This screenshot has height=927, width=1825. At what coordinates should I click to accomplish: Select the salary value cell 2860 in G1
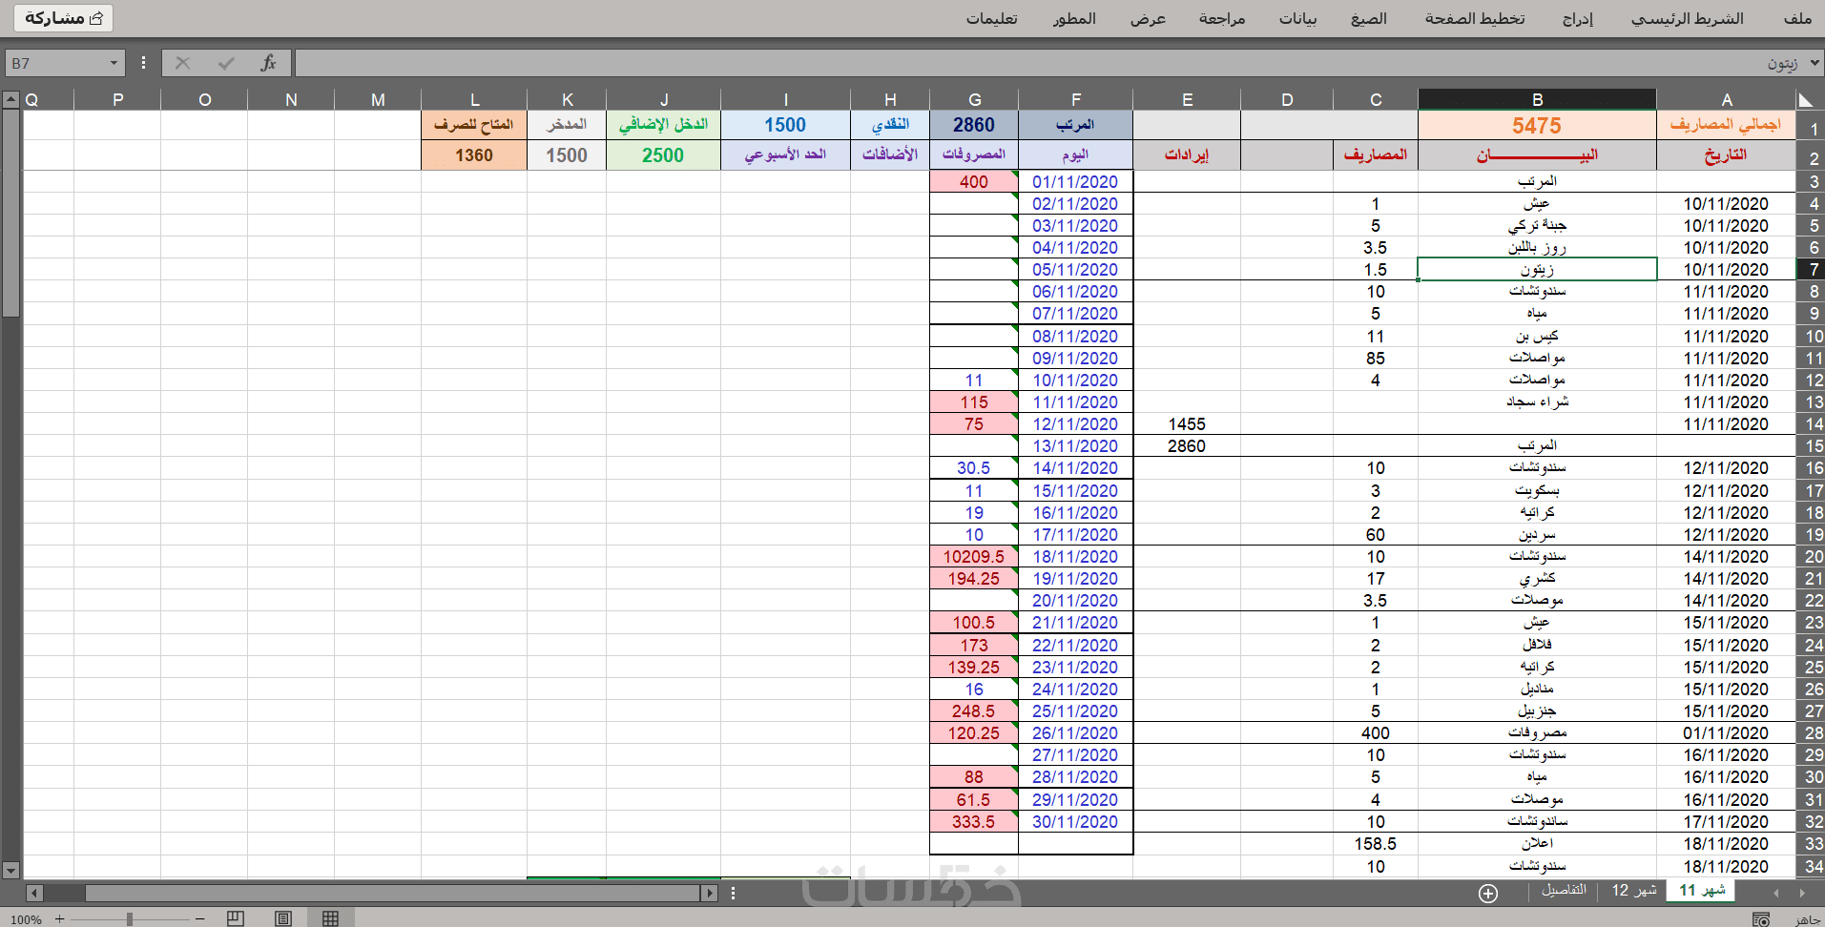974,125
